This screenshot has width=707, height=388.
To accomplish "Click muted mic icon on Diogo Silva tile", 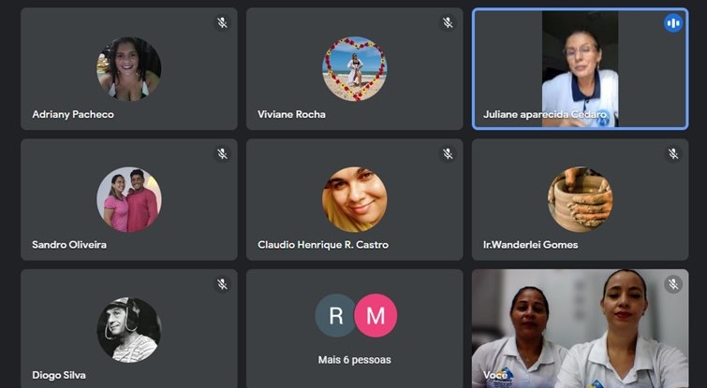I will coord(222,284).
